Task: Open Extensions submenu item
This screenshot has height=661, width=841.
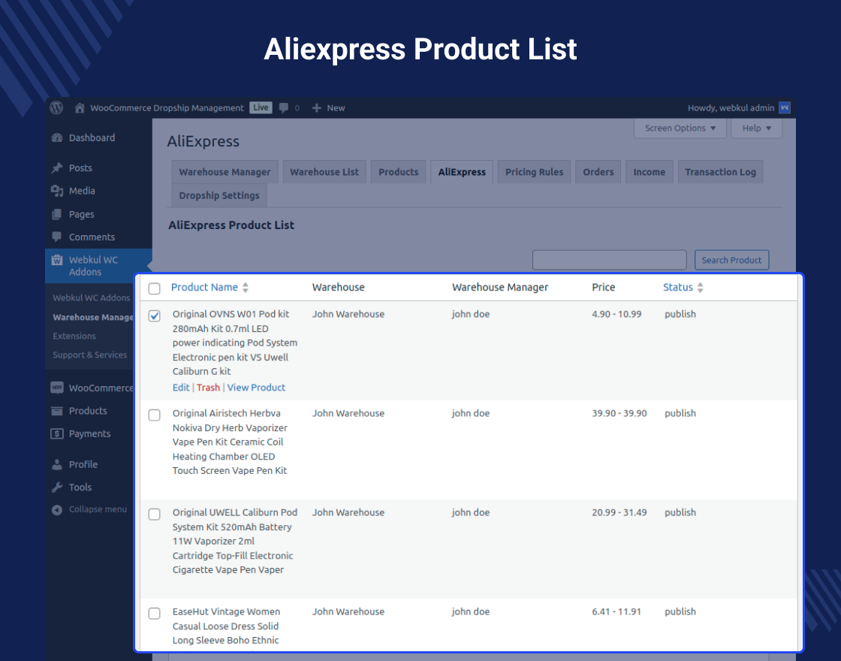Action: pyautogui.click(x=74, y=336)
